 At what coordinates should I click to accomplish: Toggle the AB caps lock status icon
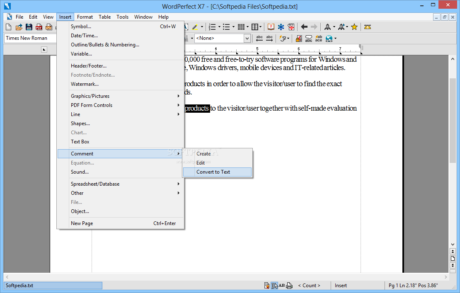coord(282,286)
